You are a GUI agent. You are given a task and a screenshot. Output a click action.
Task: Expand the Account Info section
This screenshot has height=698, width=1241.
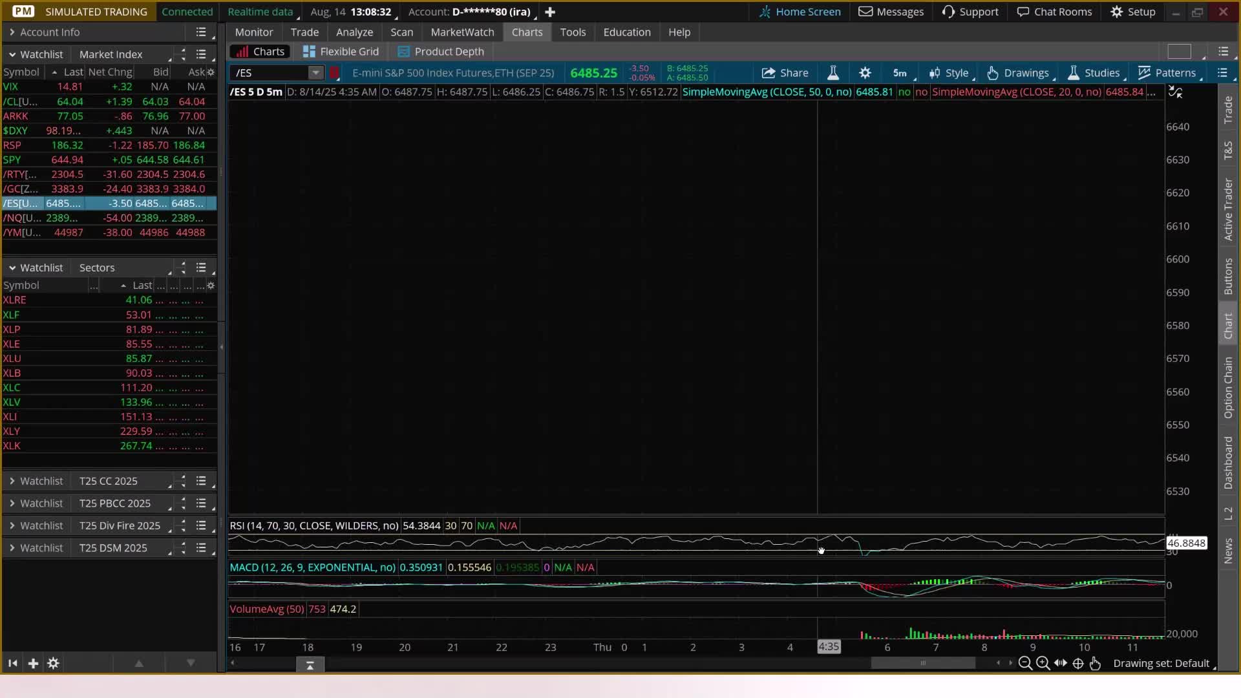coord(12,32)
